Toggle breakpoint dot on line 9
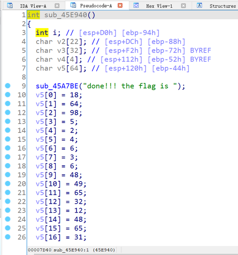 pos(8,86)
